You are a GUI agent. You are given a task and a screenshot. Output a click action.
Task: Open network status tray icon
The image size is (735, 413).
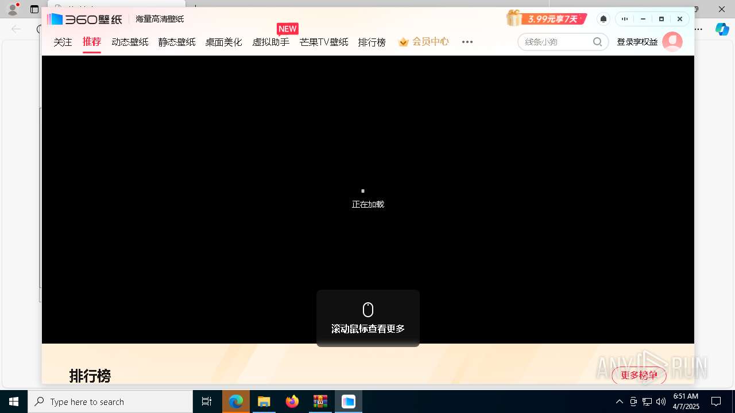[x=647, y=402]
